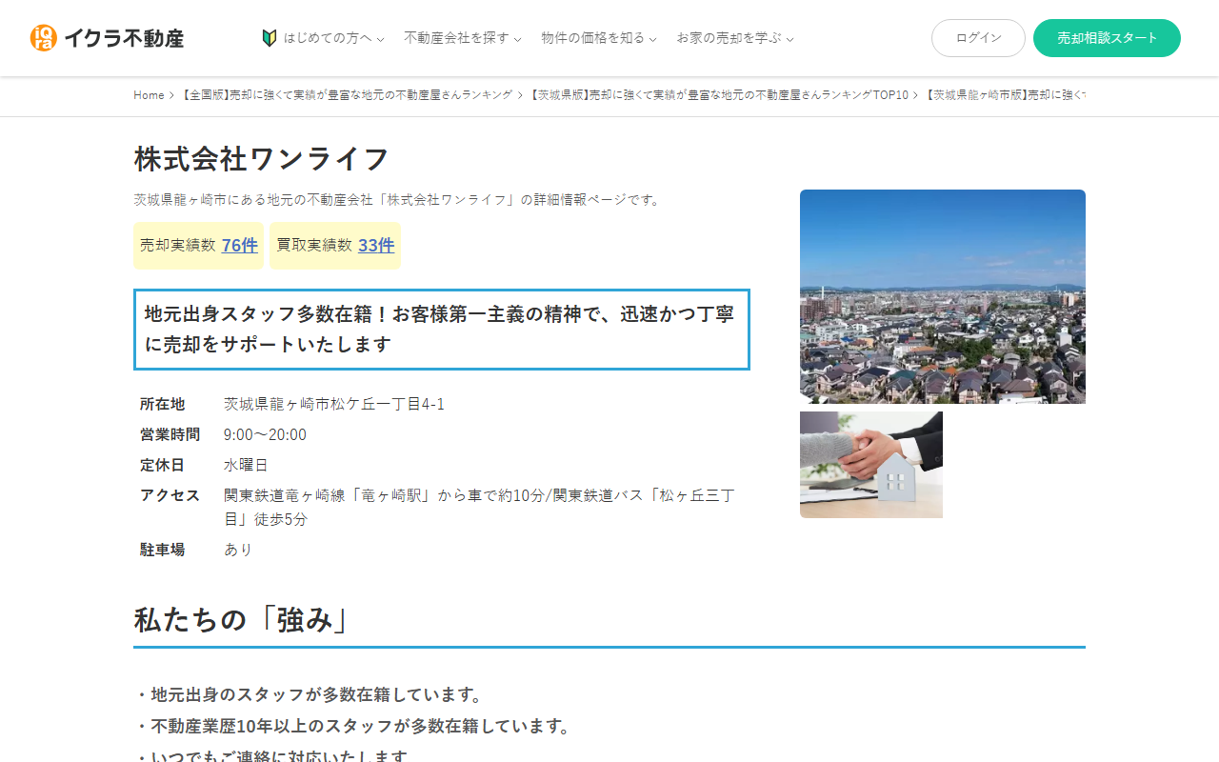Viewport: 1219px width, 762px height.
Task: Expand the 不動産会社を探す dropdown menu
Action: click(463, 38)
